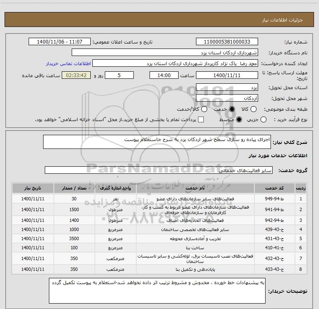Click the buyer notes text area
This screenshot has height=309, width=319.
click(157, 291)
